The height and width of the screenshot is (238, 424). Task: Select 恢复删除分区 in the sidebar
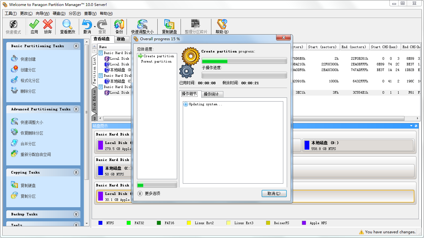click(x=32, y=133)
